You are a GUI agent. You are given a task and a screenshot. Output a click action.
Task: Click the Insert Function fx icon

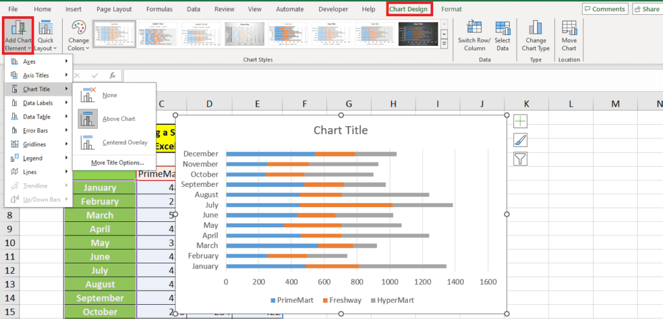tap(113, 75)
